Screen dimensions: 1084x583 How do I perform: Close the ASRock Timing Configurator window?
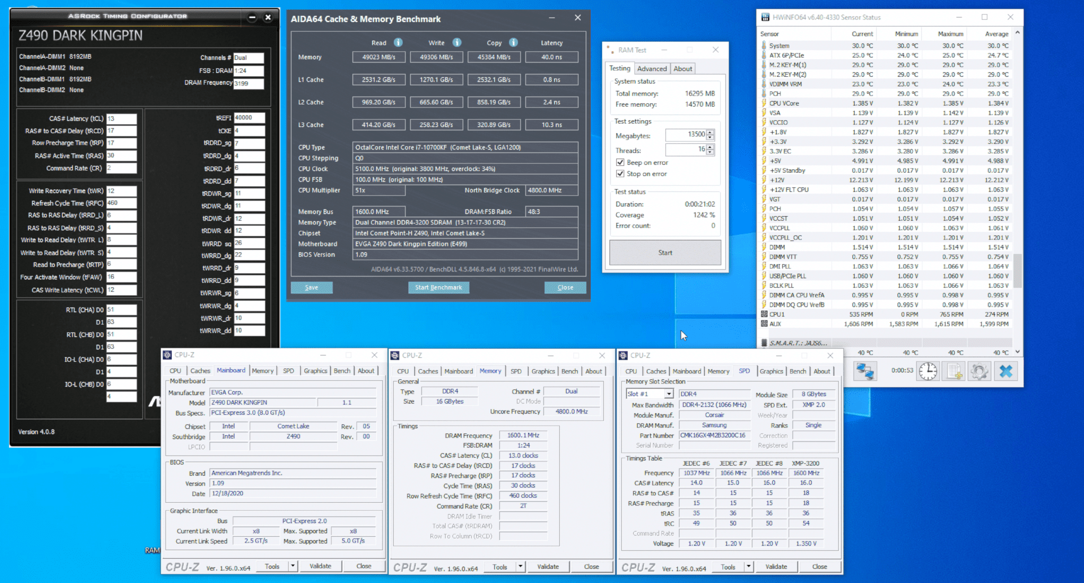click(x=268, y=17)
